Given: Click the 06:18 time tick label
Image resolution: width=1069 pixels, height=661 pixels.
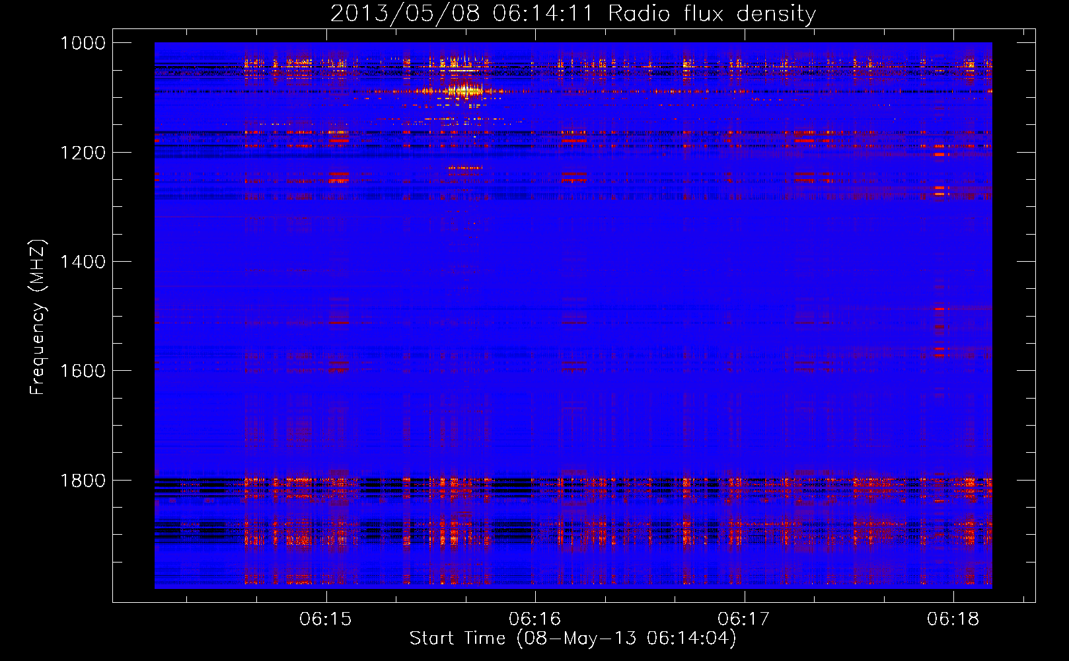Looking at the screenshot, I should coord(953,619).
